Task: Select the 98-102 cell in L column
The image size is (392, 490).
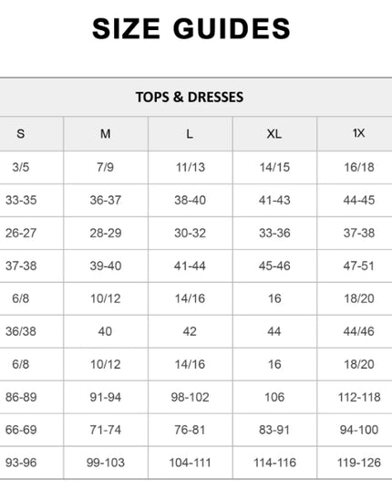Action: coord(190,397)
